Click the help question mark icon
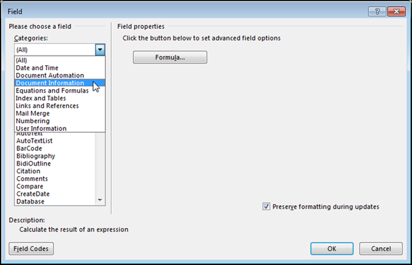The width and height of the screenshot is (412, 265). pyautogui.click(x=377, y=12)
